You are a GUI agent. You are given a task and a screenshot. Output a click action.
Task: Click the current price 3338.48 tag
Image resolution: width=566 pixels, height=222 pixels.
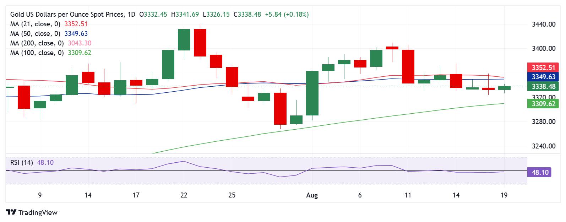(x=544, y=86)
